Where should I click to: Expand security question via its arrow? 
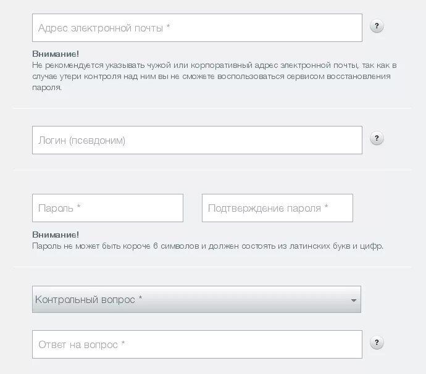pyautogui.click(x=354, y=301)
